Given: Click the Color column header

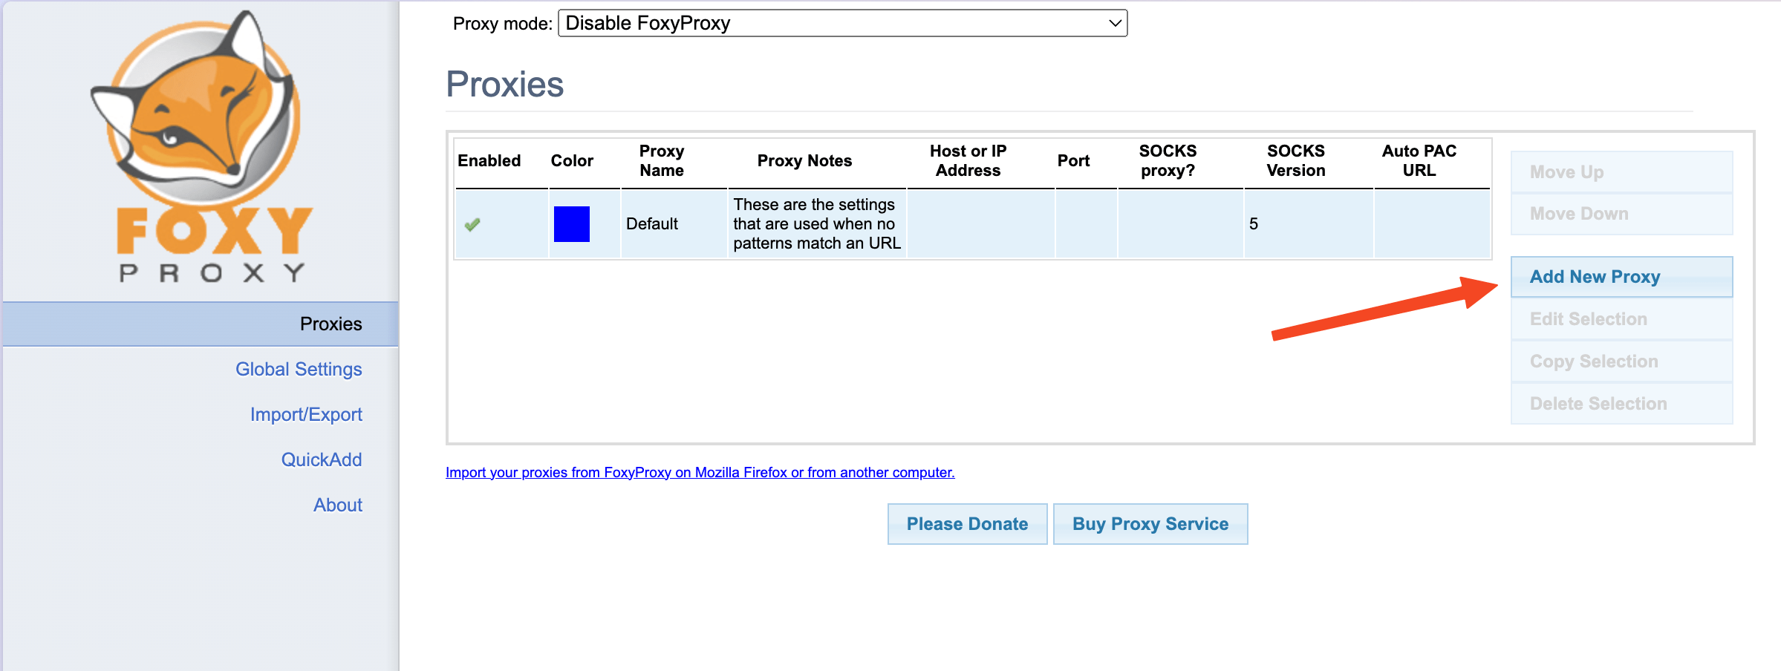Looking at the screenshot, I should (x=572, y=160).
